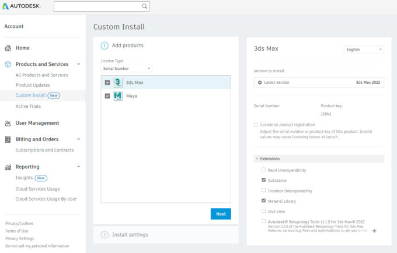Open the License Type dropdown

coord(127,68)
